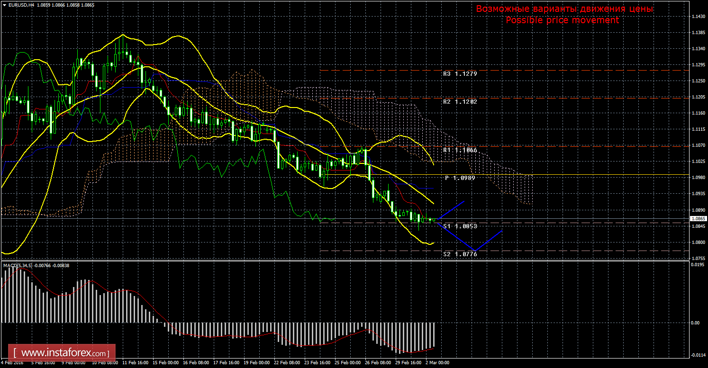708x368 pixels.
Task: Select the S2 1.0776 support level label
Action: click(460, 254)
